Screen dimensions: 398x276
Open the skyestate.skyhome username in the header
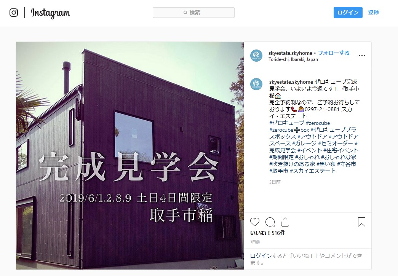290,53
